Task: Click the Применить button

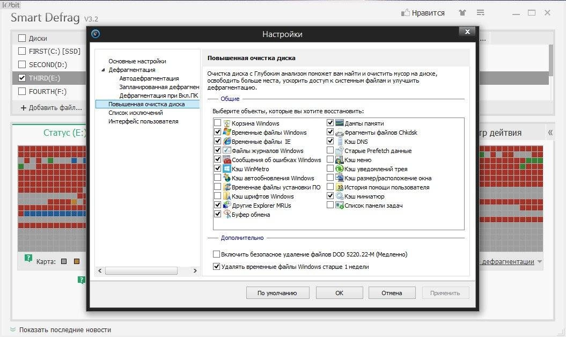Action: 445,293
